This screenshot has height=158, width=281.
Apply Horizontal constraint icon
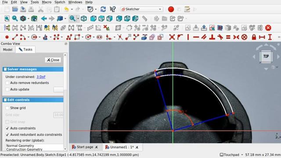pos(196,37)
